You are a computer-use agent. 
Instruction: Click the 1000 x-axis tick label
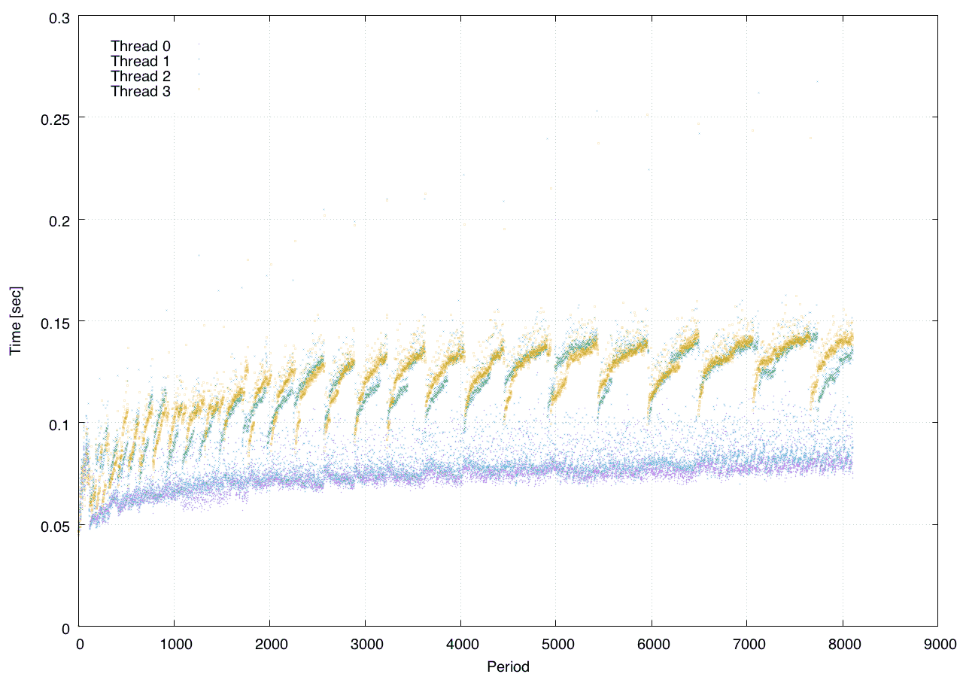[x=174, y=645]
